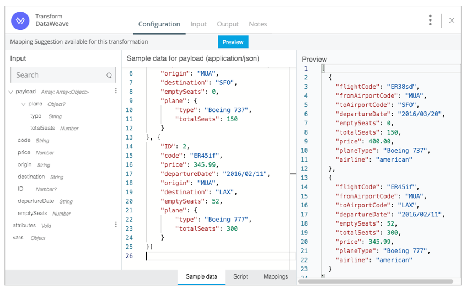Select the emptySeats Number tree item

coord(44,214)
